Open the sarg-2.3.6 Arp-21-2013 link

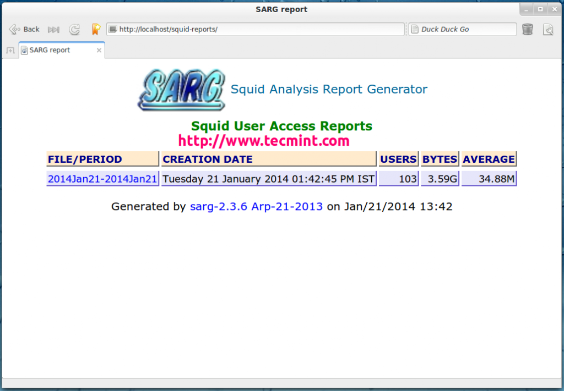(256, 207)
